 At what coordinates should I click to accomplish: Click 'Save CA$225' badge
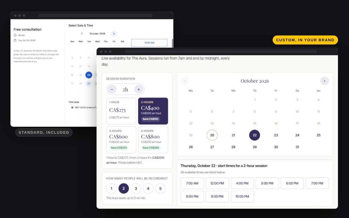point(119,148)
